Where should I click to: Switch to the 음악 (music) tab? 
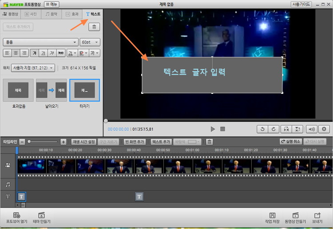[x=51, y=14]
